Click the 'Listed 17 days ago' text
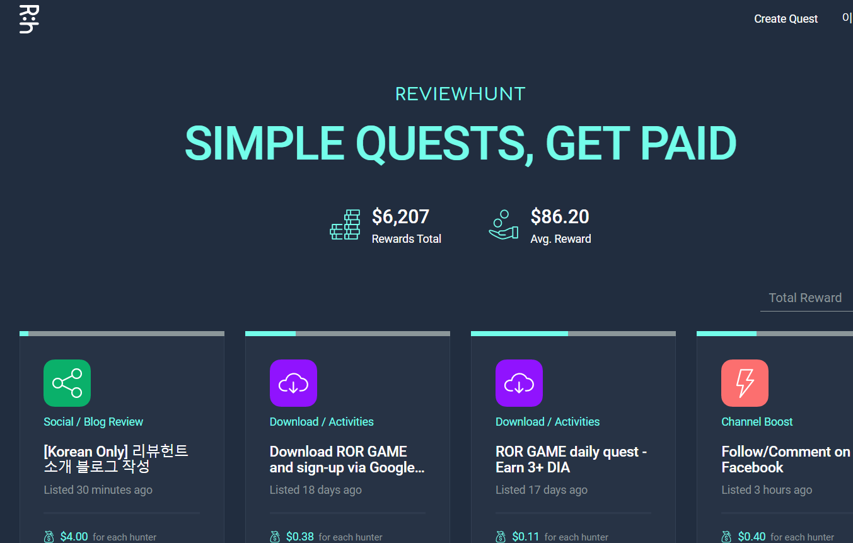Screen dimensions: 853x543 click(542, 490)
